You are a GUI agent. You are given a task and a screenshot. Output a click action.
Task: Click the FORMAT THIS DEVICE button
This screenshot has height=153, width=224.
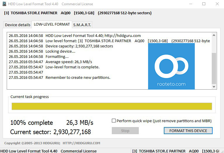click(188, 131)
